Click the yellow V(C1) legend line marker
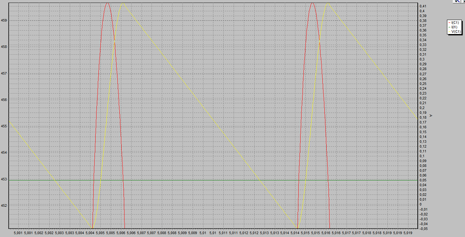Screen dimensions: 465x237 [x=449, y=32]
